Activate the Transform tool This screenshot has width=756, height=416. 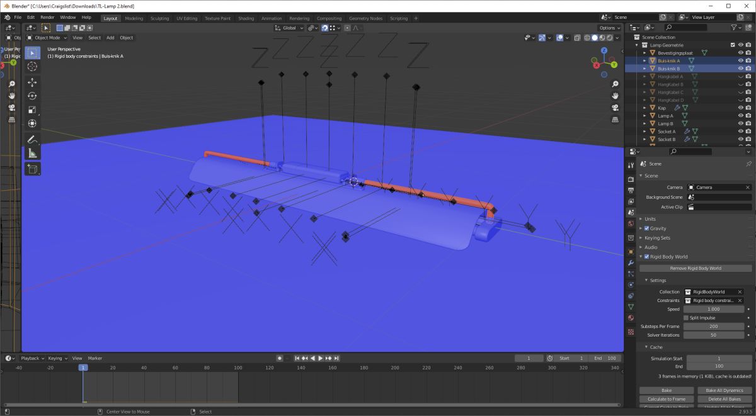tap(32, 123)
